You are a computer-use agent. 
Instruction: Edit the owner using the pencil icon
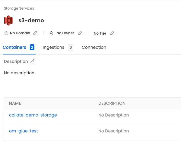click(x=80, y=33)
